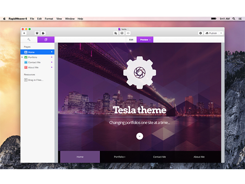Open the Apple menu
Screen dimensions: 245x184
pyautogui.click(x=4, y=19)
